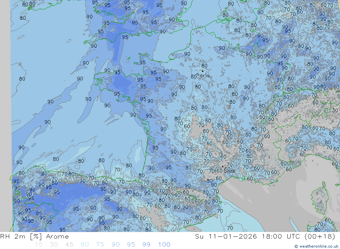Image resolution: width=340 pixels, height=249 pixels.
Task: Click the Corsica island outline
Action: tap(320, 199)
